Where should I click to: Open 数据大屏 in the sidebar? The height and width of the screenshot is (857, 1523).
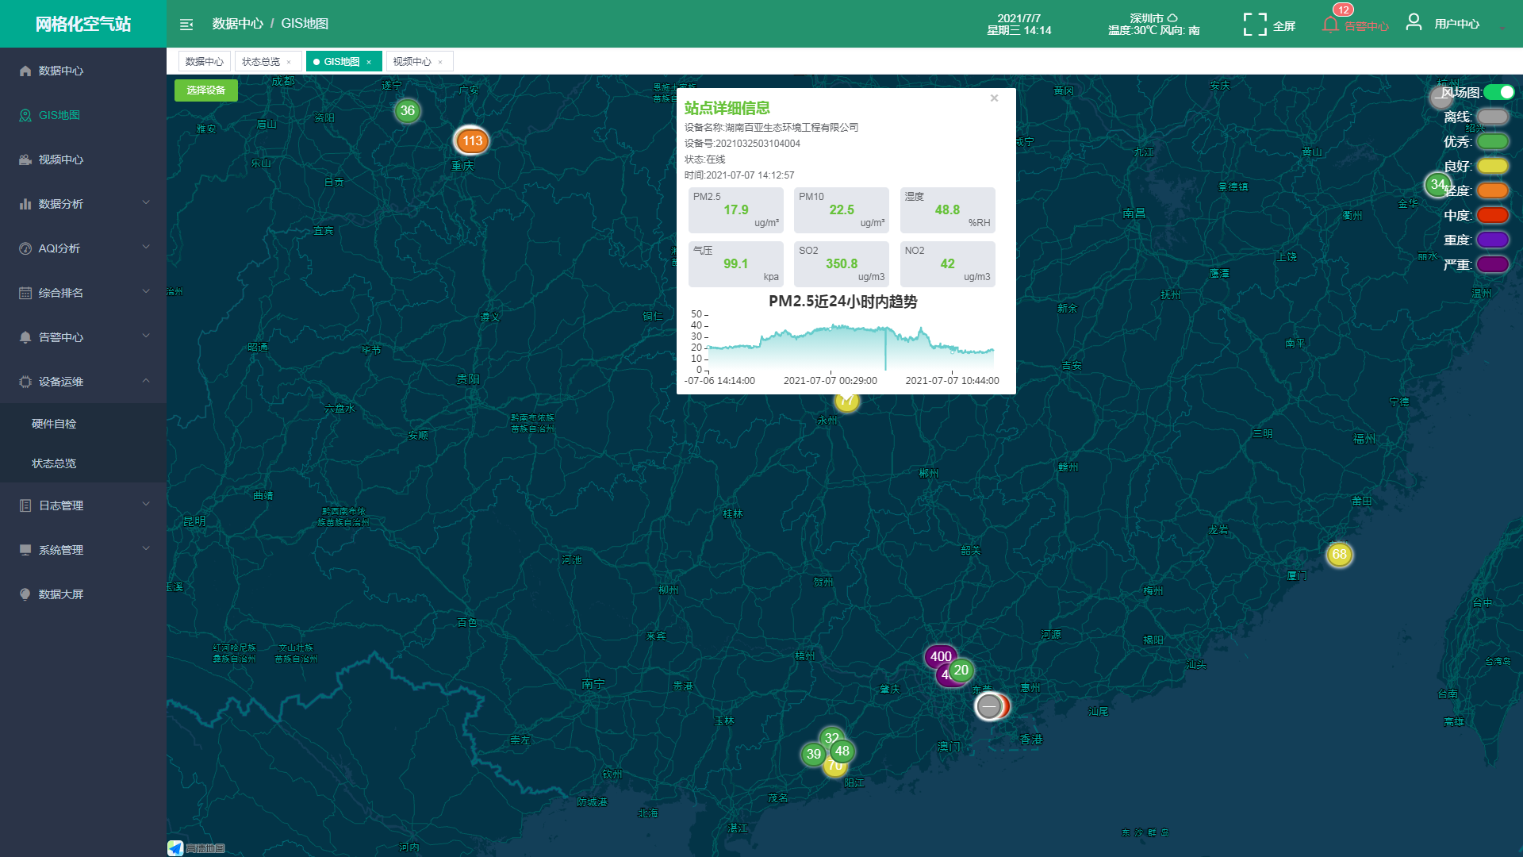[61, 594]
